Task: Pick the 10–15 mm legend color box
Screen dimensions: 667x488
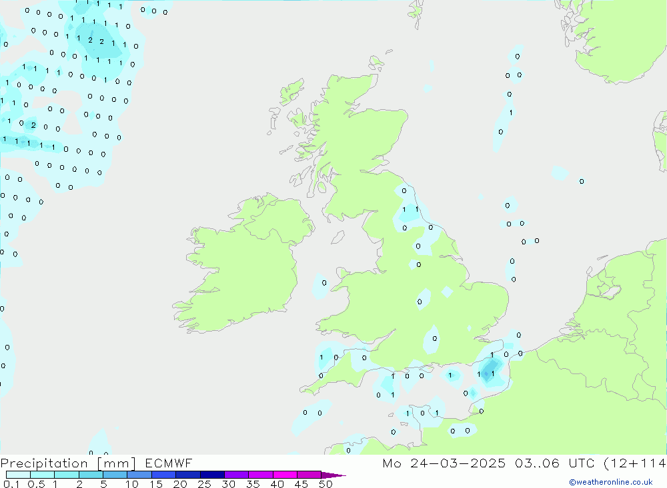Action: (139, 475)
